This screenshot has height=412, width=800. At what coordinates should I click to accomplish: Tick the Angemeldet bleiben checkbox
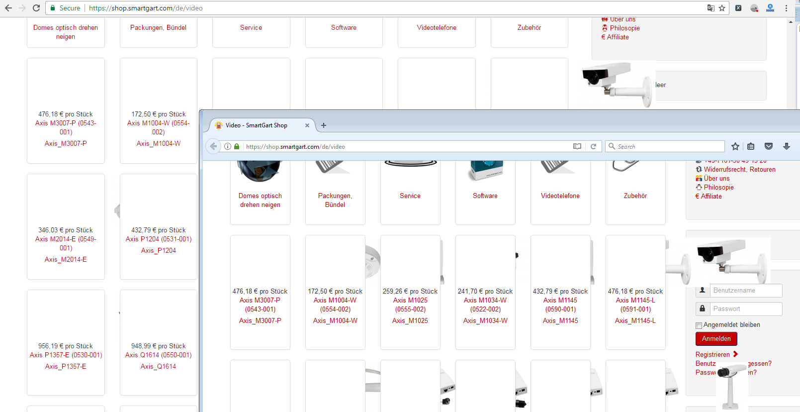click(x=699, y=325)
